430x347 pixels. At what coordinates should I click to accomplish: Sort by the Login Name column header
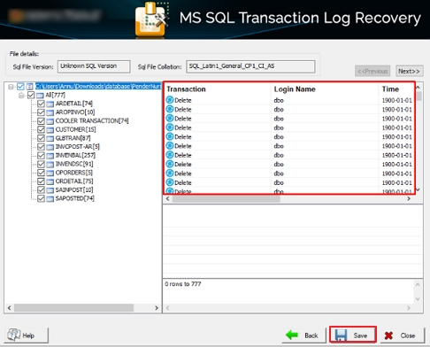coord(295,89)
